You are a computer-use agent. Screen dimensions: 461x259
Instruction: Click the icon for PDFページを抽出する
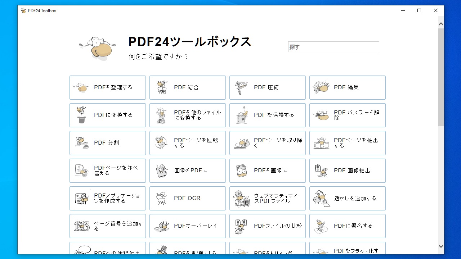pyautogui.click(x=321, y=143)
